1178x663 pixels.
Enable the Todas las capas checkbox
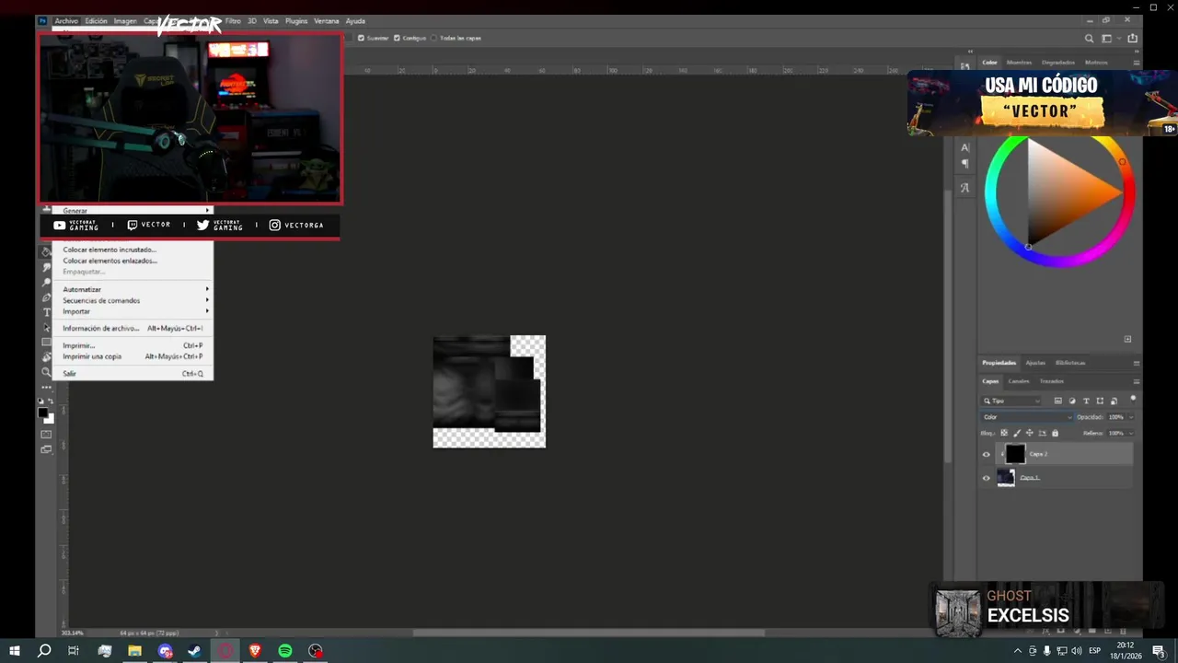[x=433, y=38]
